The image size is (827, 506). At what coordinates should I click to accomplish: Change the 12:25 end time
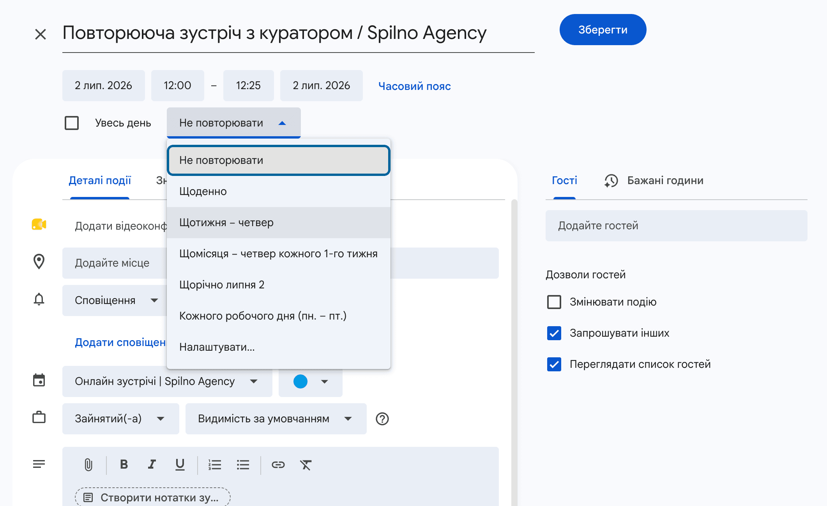click(249, 86)
